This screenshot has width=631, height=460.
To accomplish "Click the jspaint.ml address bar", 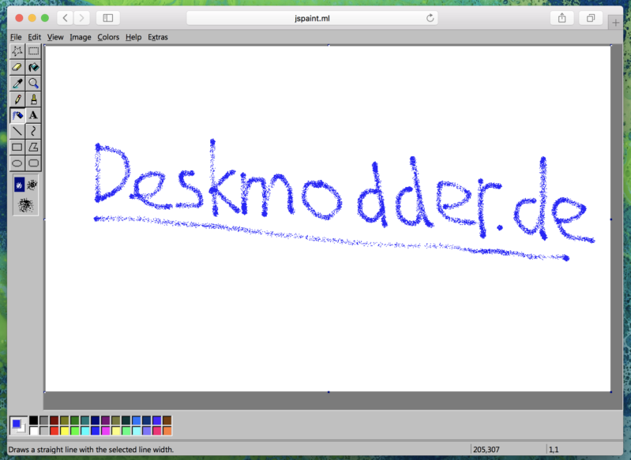I will pos(313,17).
